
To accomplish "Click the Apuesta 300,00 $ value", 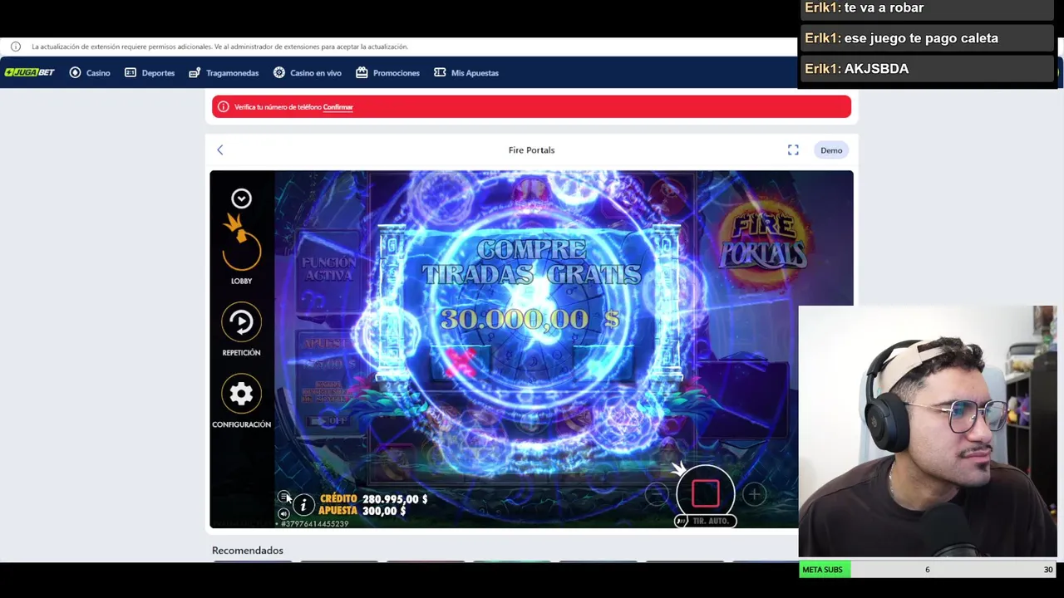I will [384, 511].
